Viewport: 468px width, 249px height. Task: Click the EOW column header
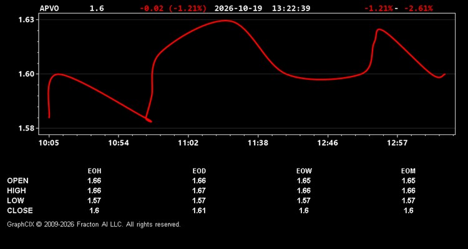(304, 171)
